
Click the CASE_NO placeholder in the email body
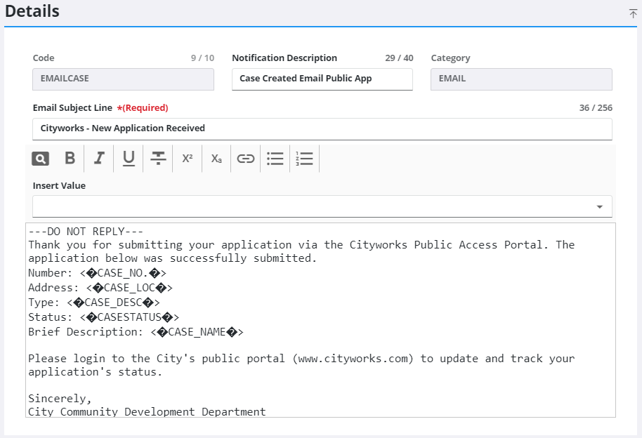tap(123, 273)
